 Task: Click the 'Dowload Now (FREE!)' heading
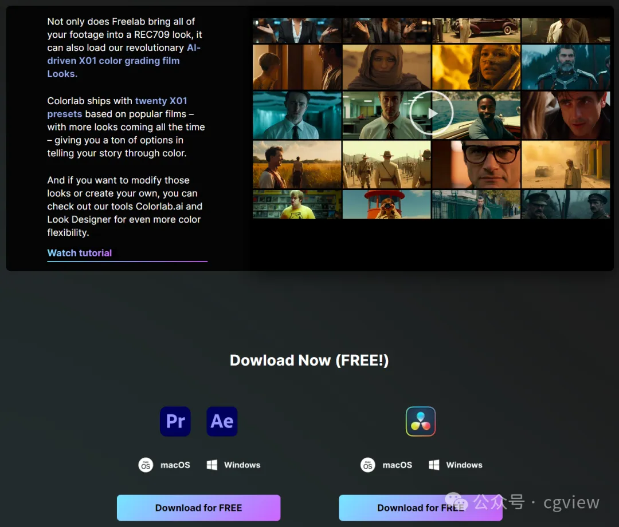[309, 360]
